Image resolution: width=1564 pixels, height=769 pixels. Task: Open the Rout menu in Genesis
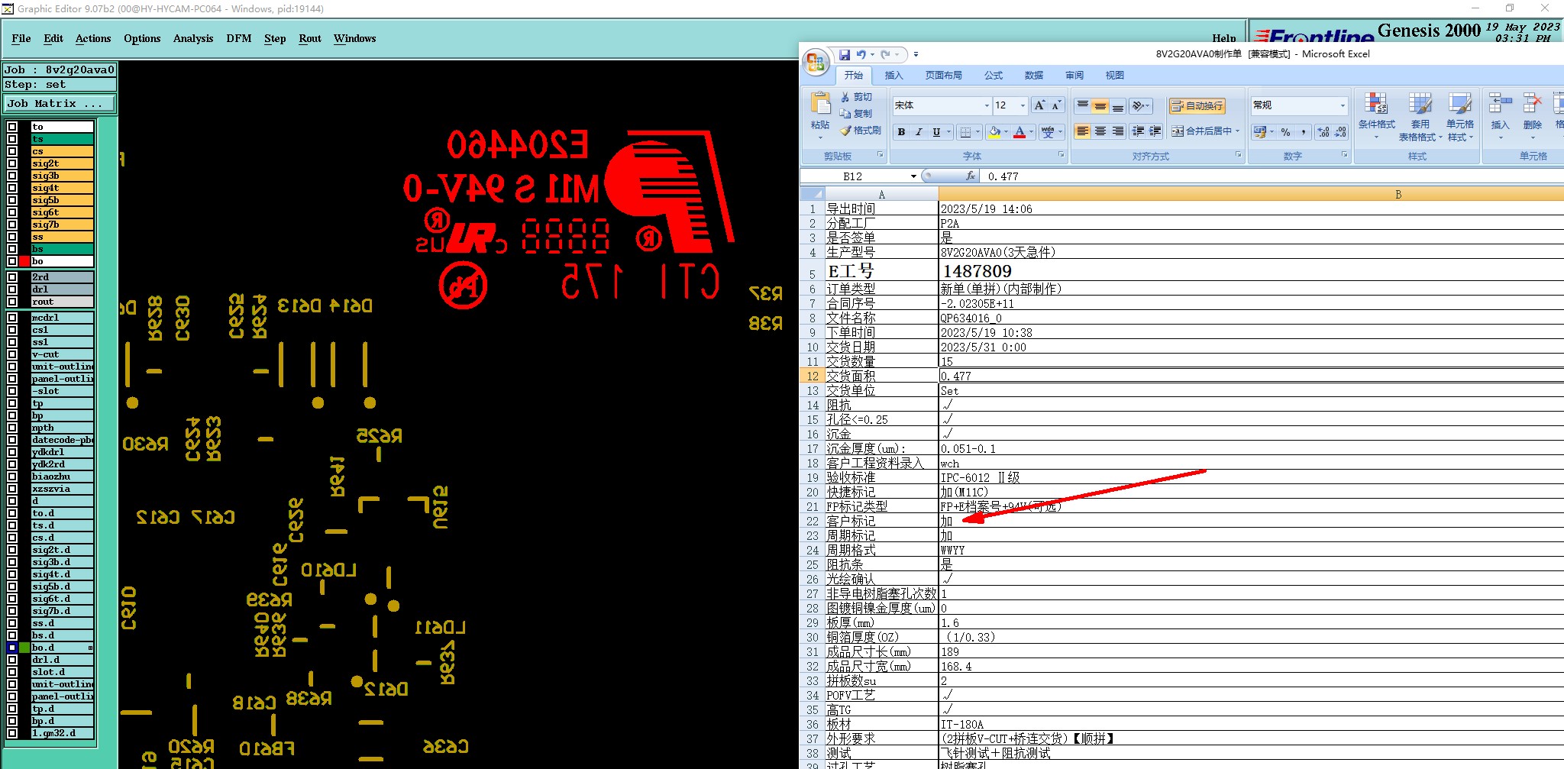coord(310,38)
